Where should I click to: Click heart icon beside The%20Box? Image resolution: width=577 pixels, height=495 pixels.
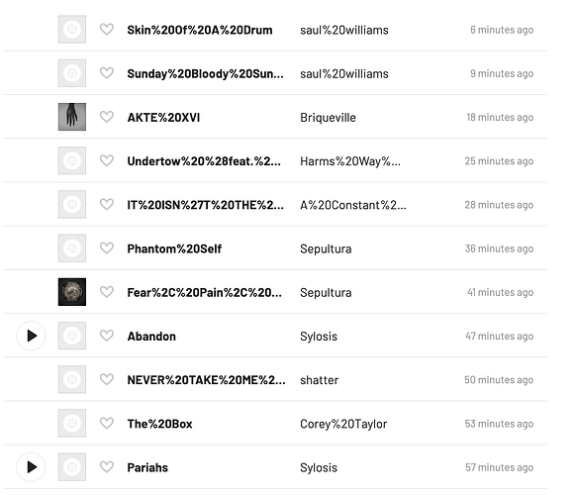[107, 424]
